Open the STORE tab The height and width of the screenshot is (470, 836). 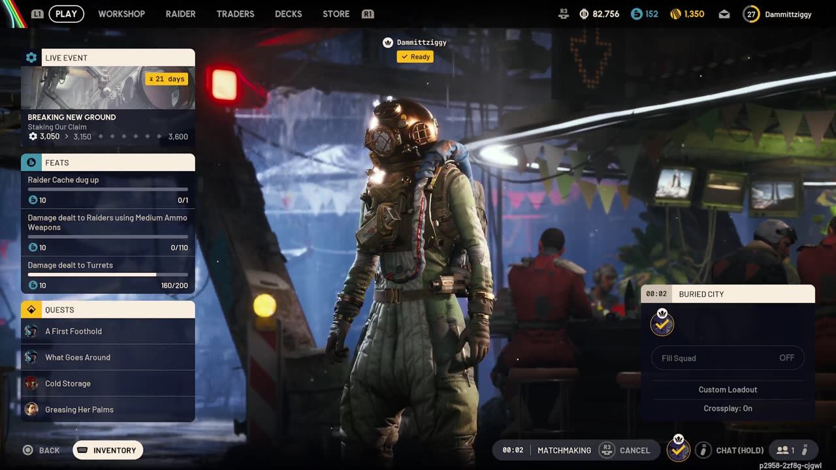click(336, 14)
